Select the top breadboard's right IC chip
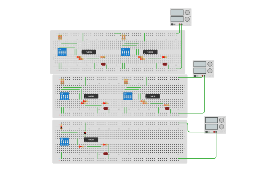The width and height of the screenshot is (276, 172). [x=150, y=52]
